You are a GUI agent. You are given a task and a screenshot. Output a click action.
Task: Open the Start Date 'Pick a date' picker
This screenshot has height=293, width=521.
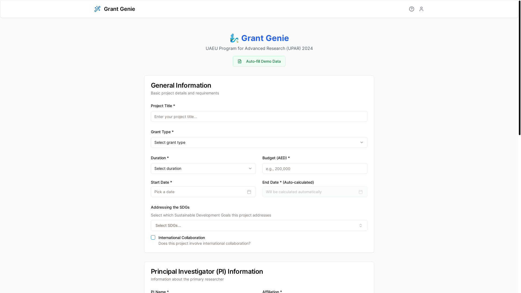(x=203, y=192)
